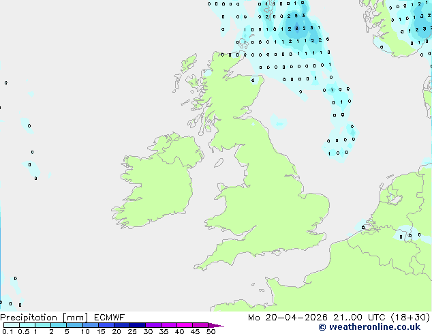The width and height of the screenshot is (432, 334).
Task: Pick the 40–45 mm magenta legend swatch
Action: [x=185, y=325]
